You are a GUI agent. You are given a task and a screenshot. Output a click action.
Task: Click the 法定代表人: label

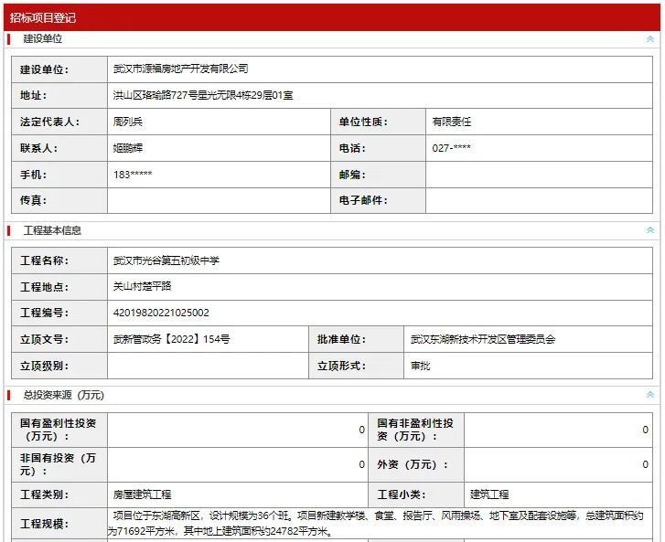[49, 122]
